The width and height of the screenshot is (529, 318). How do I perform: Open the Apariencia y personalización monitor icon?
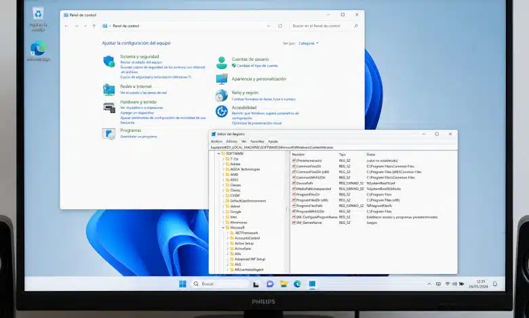point(222,79)
